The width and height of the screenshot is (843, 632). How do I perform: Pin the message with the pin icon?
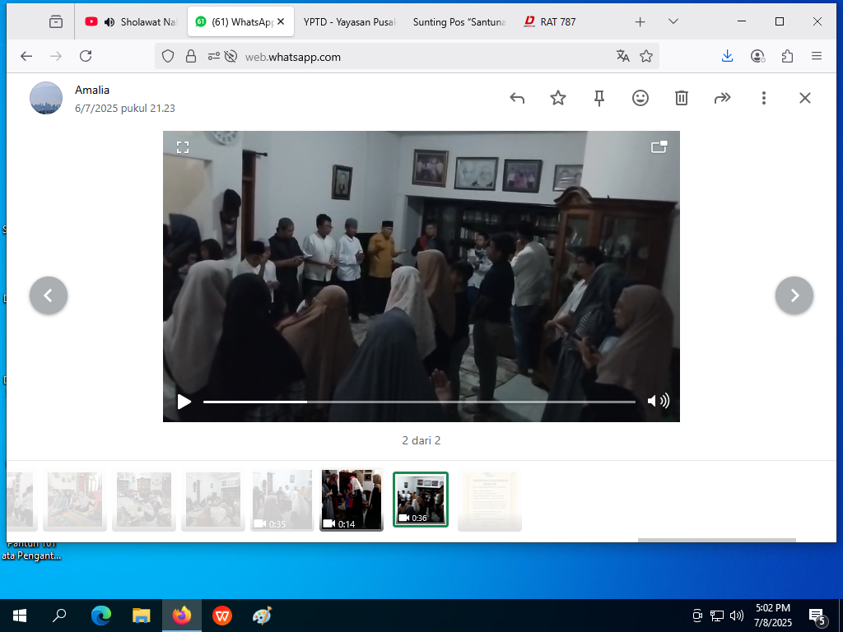[x=599, y=98]
